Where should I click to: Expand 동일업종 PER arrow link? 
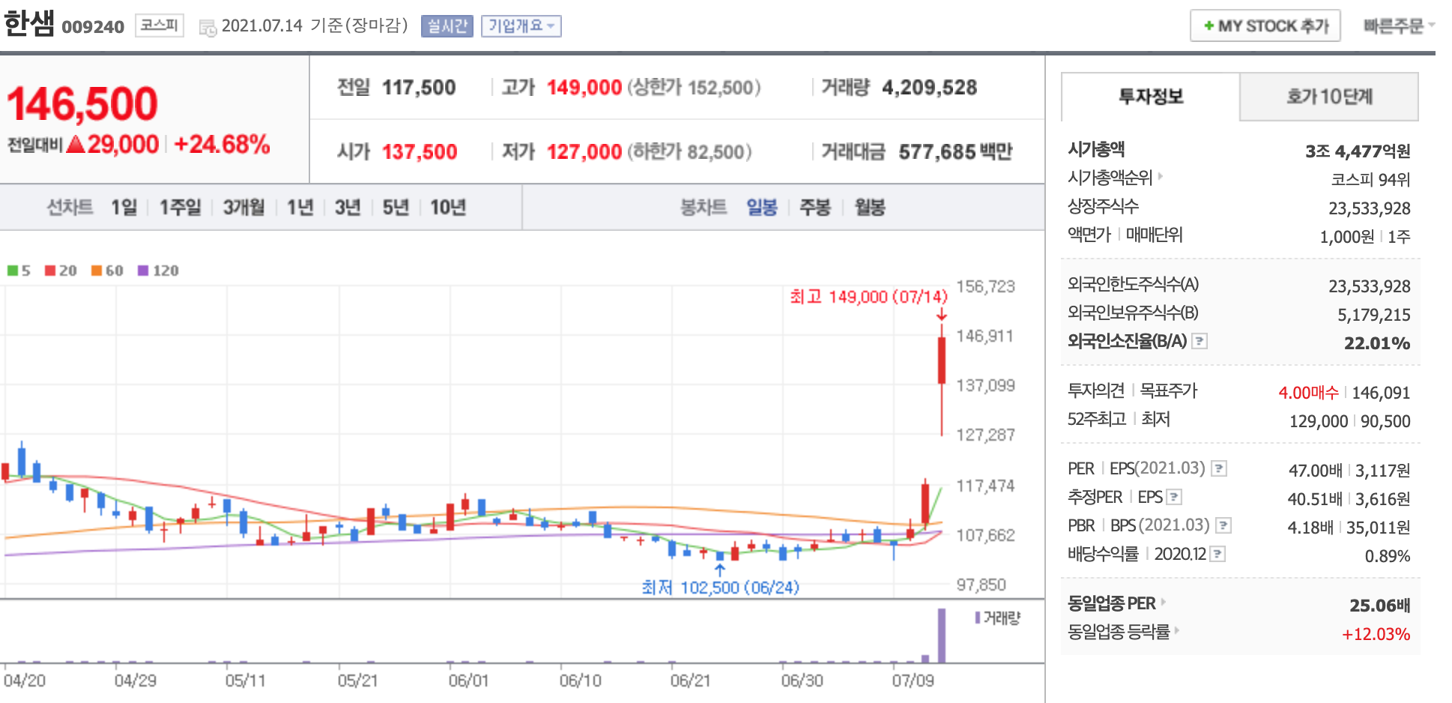(1164, 602)
